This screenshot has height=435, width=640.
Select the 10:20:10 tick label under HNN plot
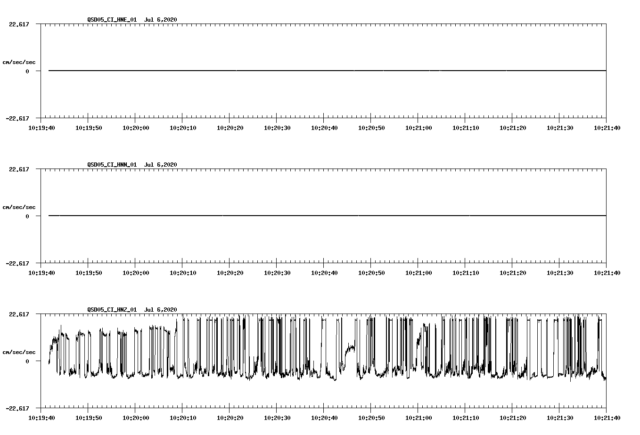[182, 273]
